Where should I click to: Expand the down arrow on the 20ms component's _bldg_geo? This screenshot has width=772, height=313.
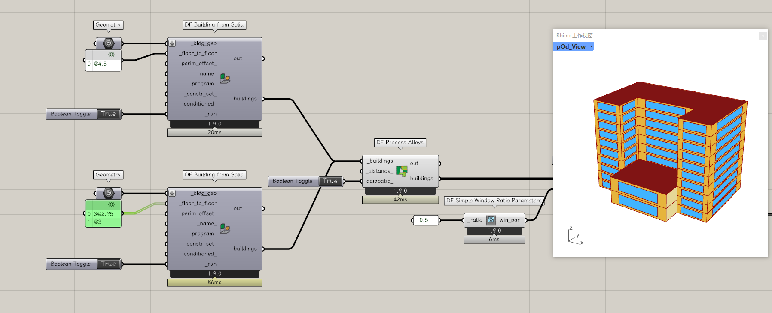pos(172,43)
